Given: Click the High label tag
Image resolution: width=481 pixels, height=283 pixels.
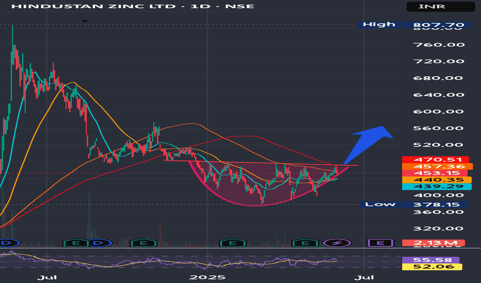Looking at the screenshot, I should [379, 25].
